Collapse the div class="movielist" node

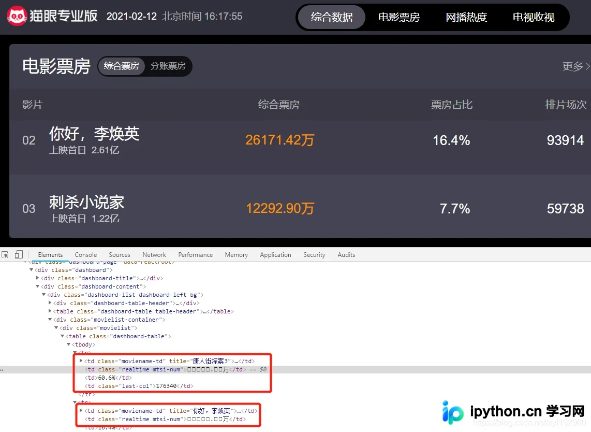click(56, 328)
